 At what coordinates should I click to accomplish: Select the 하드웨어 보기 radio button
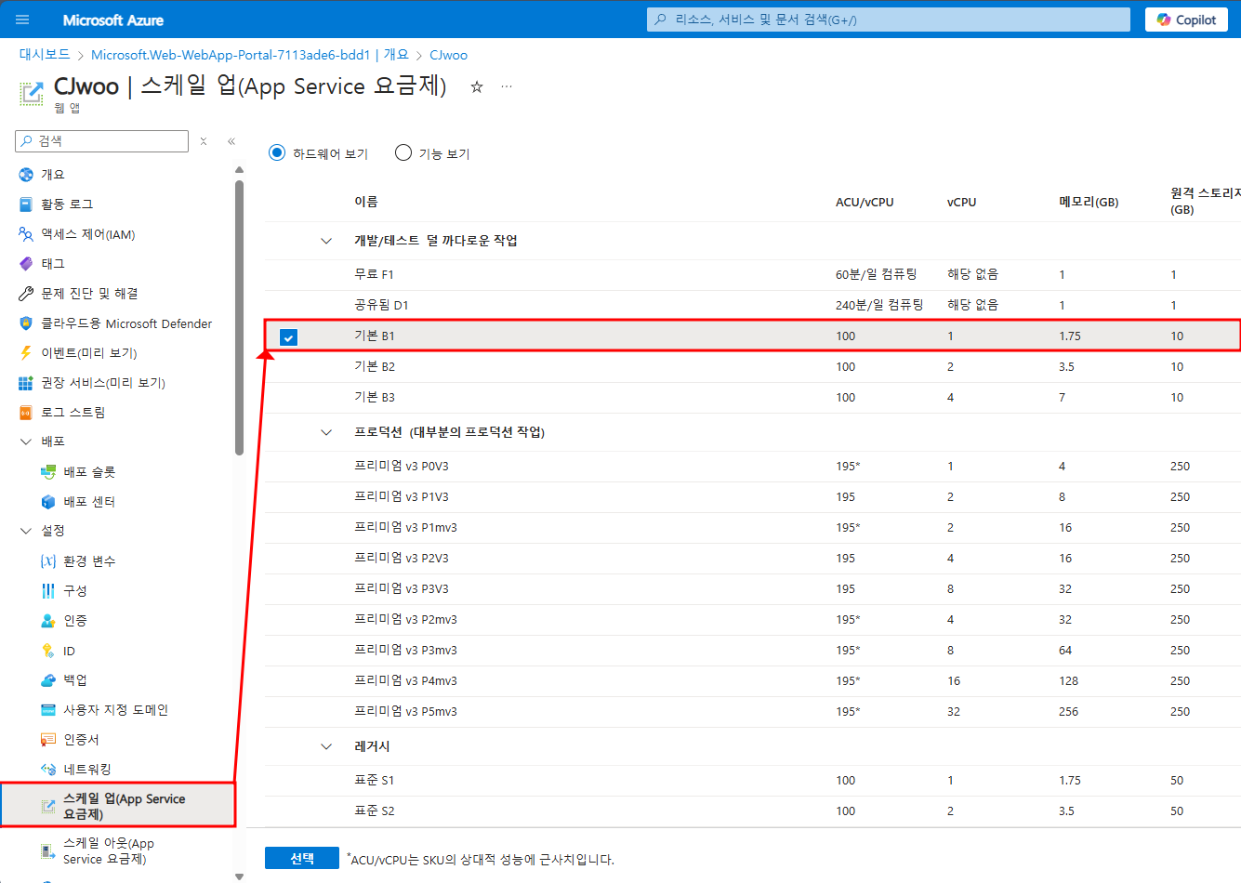pos(277,152)
